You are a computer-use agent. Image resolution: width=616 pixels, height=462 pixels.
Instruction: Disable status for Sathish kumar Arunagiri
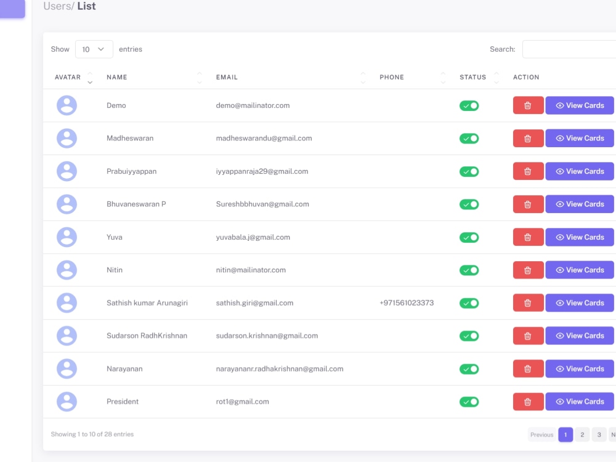click(469, 303)
